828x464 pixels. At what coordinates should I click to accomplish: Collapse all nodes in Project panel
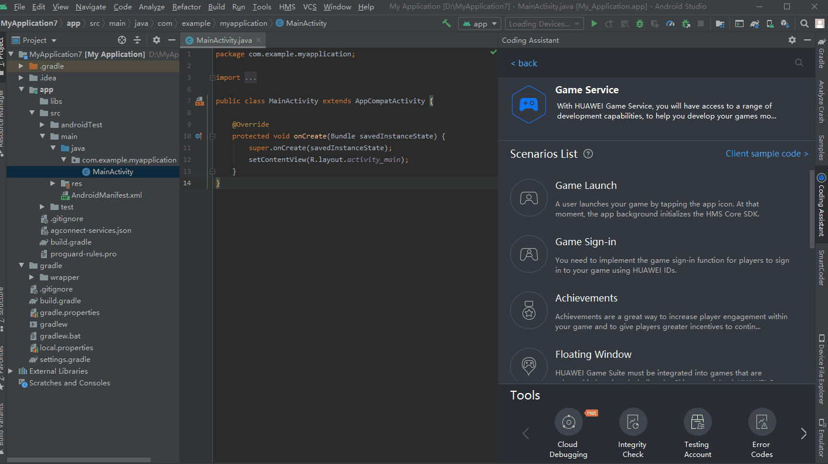(137, 40)
